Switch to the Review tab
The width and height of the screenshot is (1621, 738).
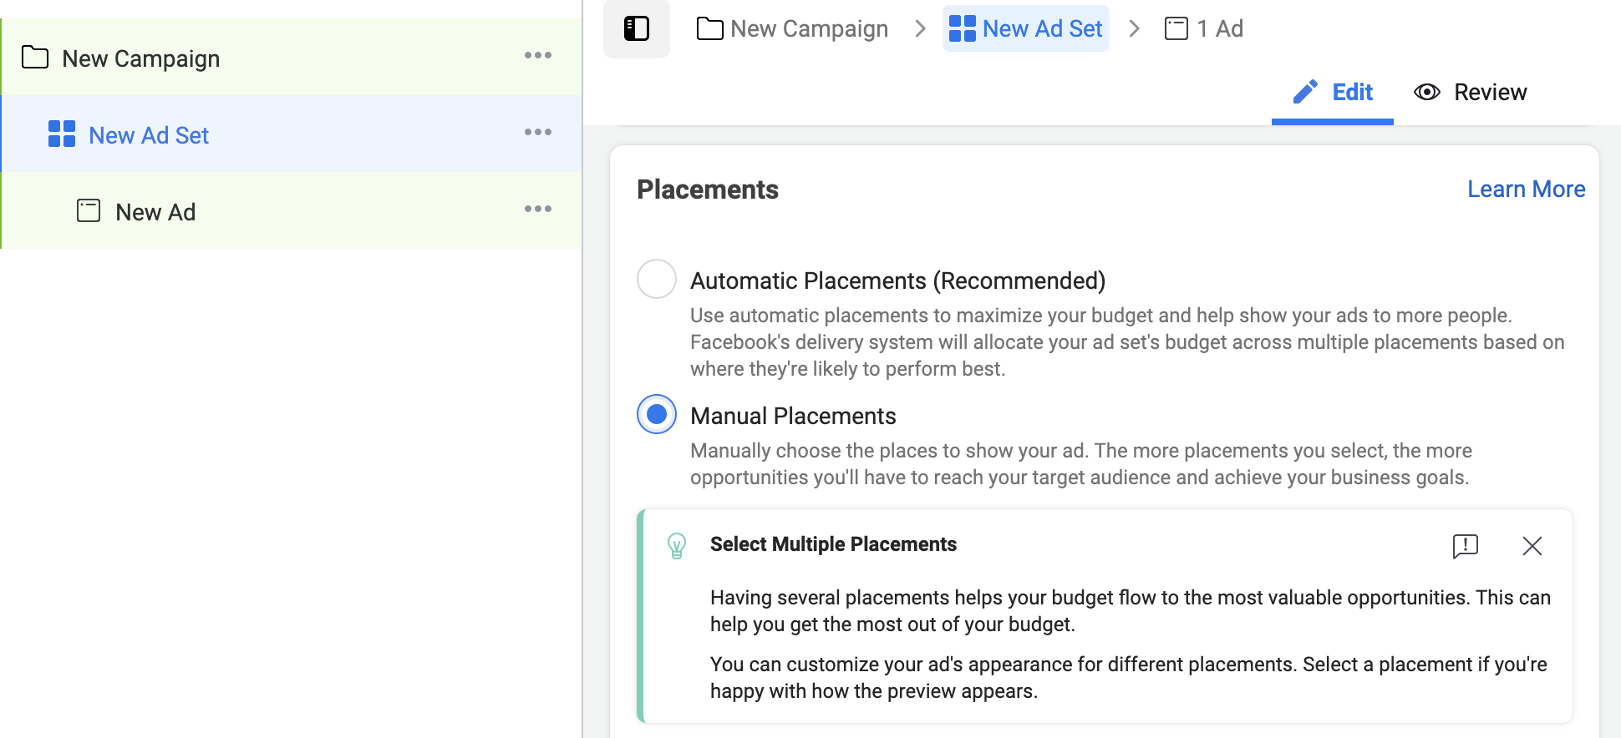coord(1471,92)
